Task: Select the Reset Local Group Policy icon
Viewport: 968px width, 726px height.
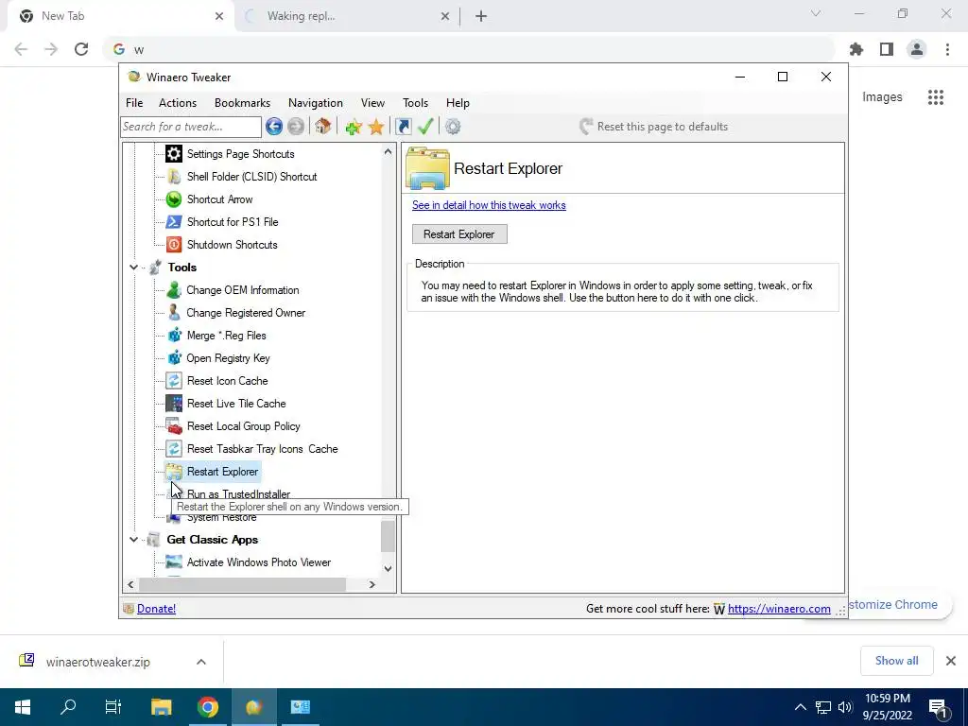Action: click(x=174, y=426)
